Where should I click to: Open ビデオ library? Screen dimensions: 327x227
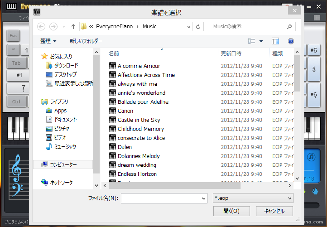[x=56, y=137]
